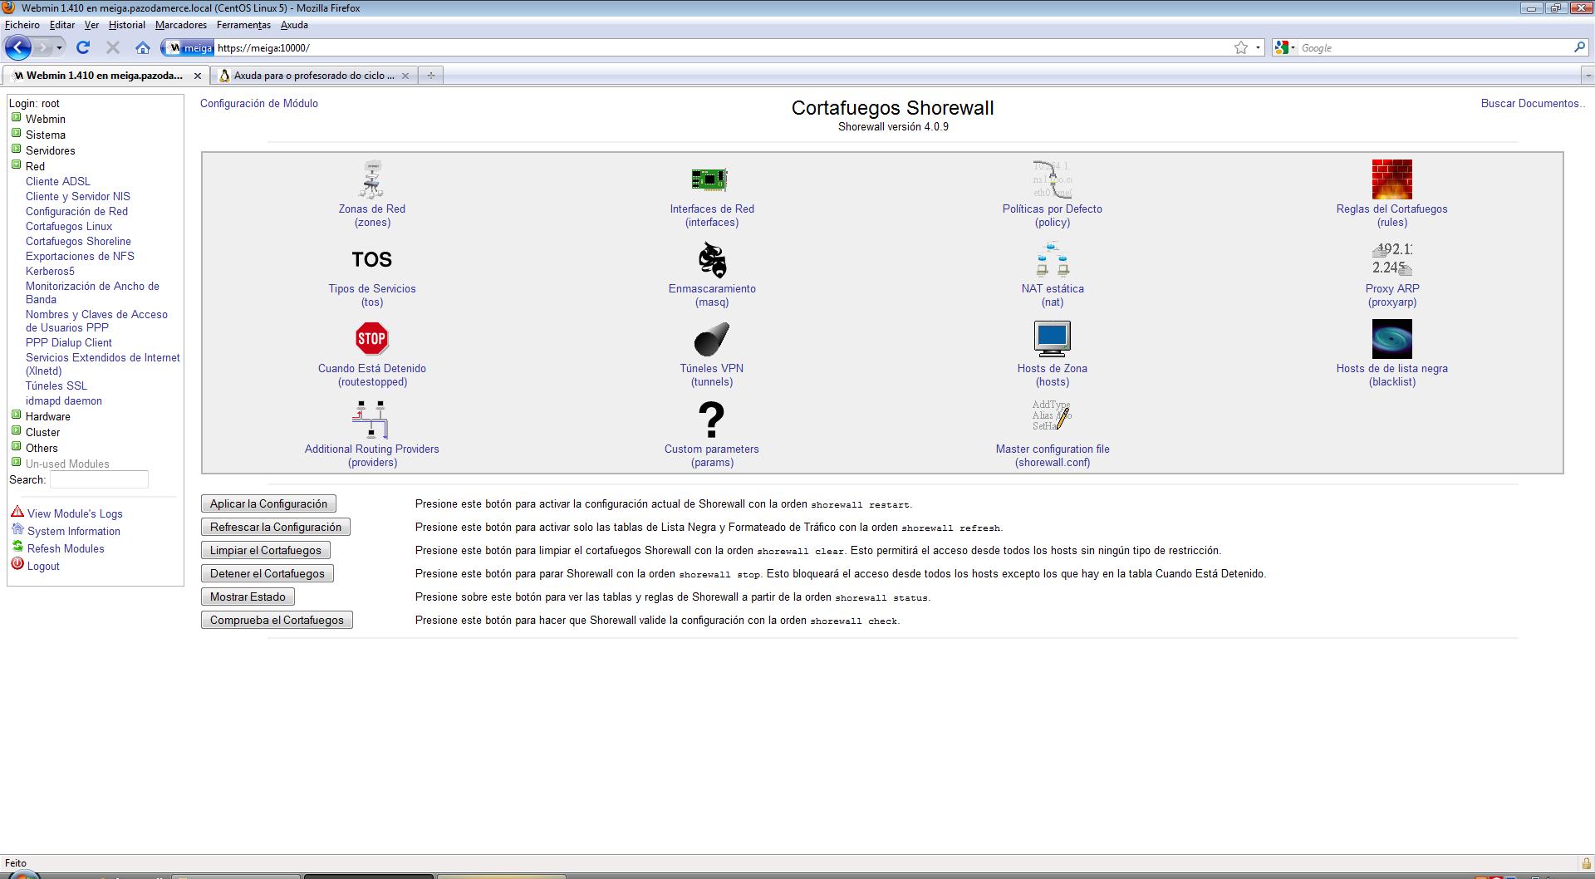Reload the page with the refresh icon
Image resolution: width=1595 pixels, height=879 pixels.
coord(83,48)
